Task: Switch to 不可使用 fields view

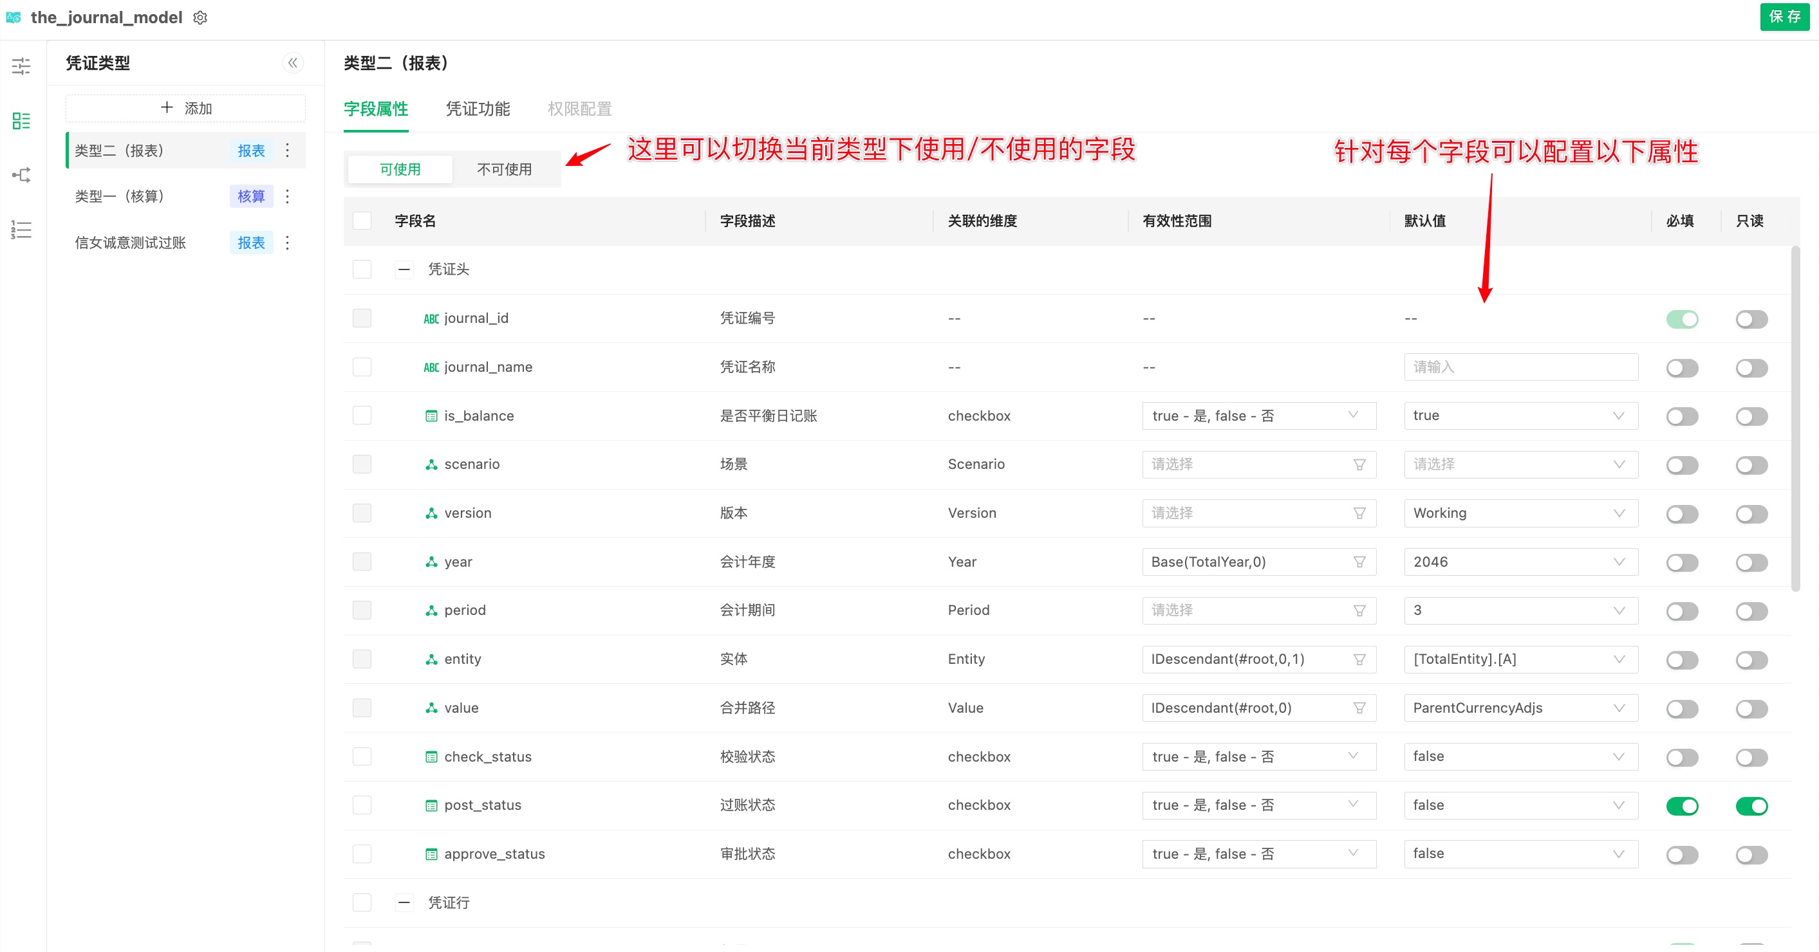Action: point(504,169)
